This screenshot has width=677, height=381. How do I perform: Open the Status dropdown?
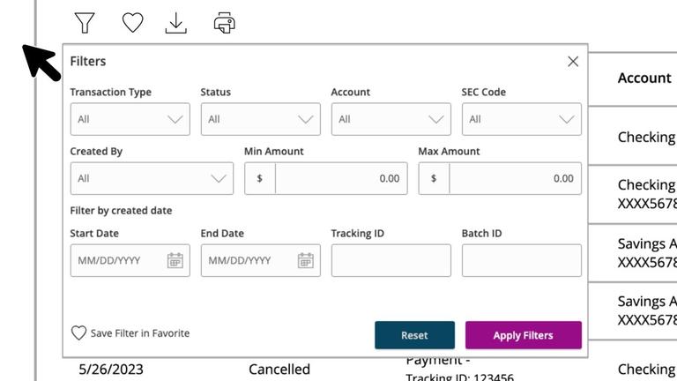(260, 119)
